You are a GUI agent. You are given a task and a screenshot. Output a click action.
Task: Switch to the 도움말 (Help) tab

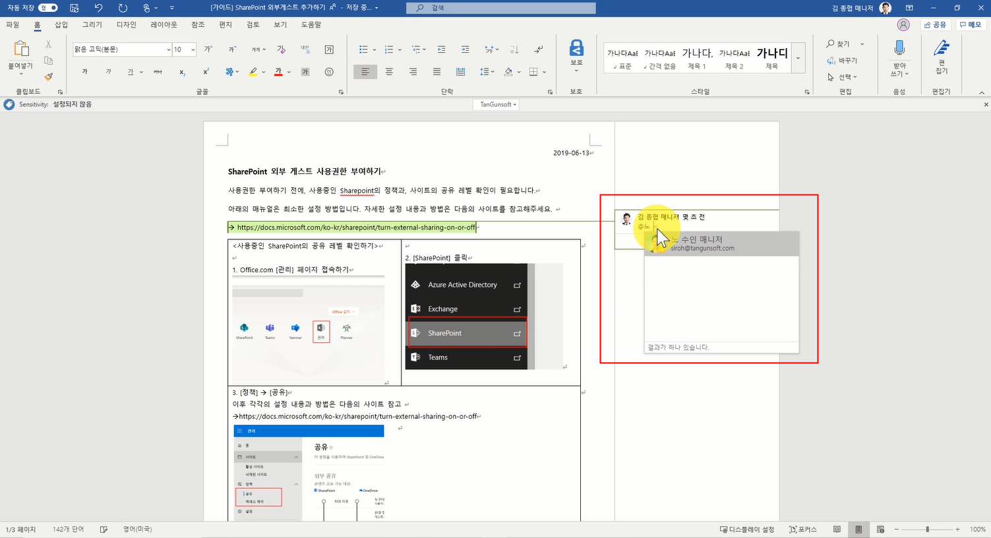[311, 24]
